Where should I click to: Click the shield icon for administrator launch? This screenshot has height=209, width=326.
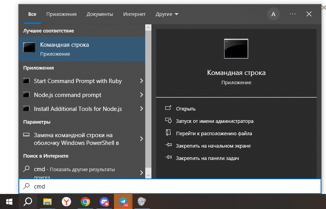click(x=168, y=120)
